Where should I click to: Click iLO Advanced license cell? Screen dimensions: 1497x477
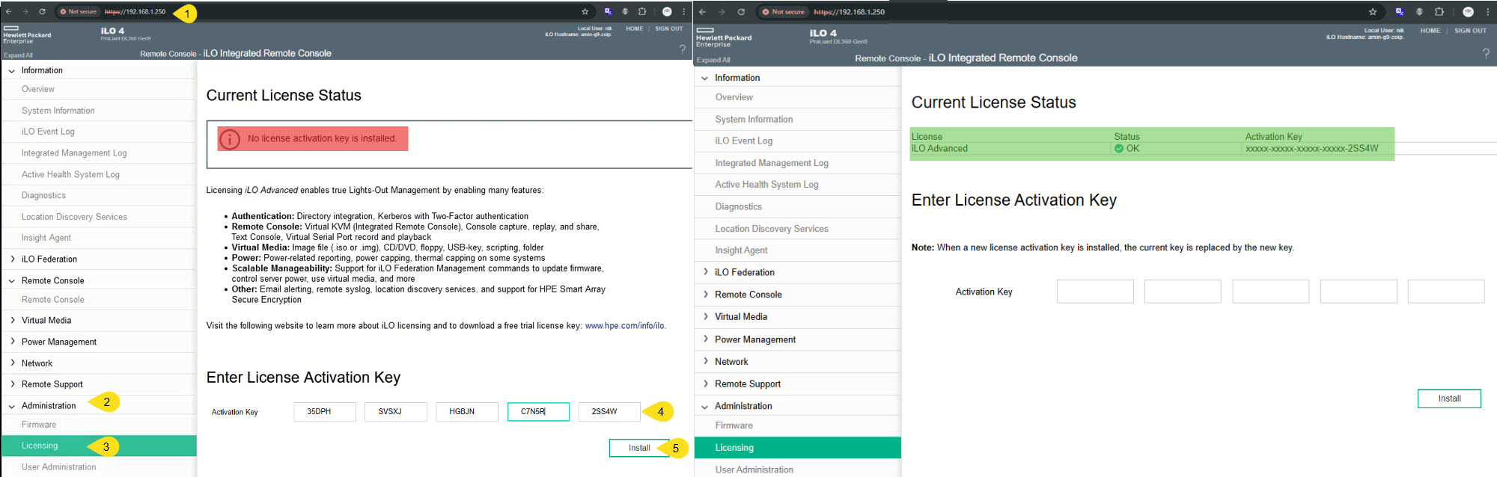pos(939,149)
